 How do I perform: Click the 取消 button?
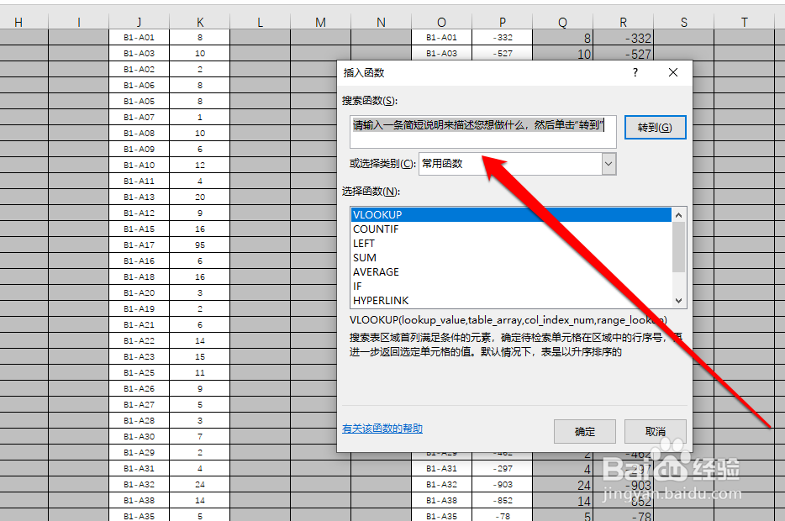(655, 431)
